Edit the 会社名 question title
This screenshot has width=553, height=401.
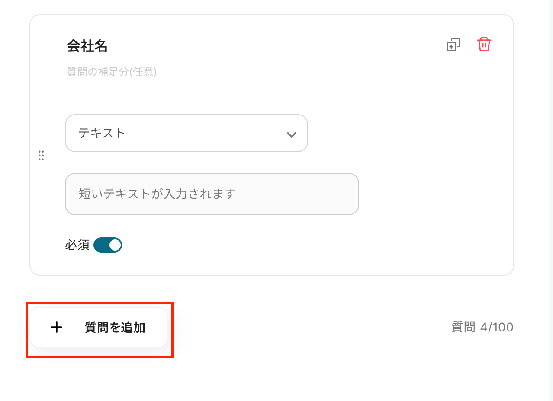click(87, 46)
